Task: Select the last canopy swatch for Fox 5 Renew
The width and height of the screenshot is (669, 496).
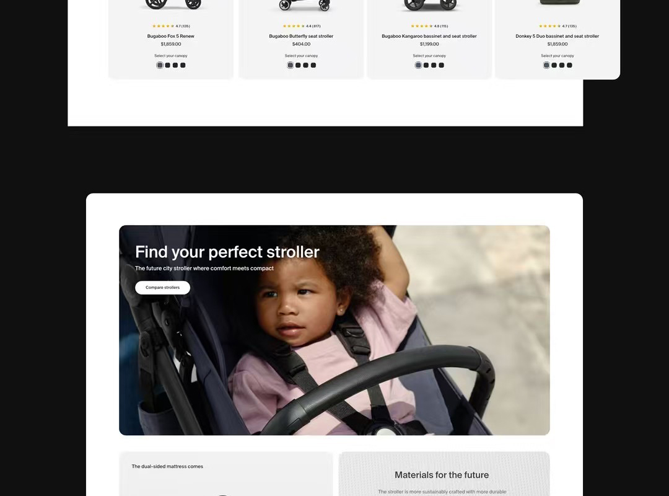Action: point(183,65)
